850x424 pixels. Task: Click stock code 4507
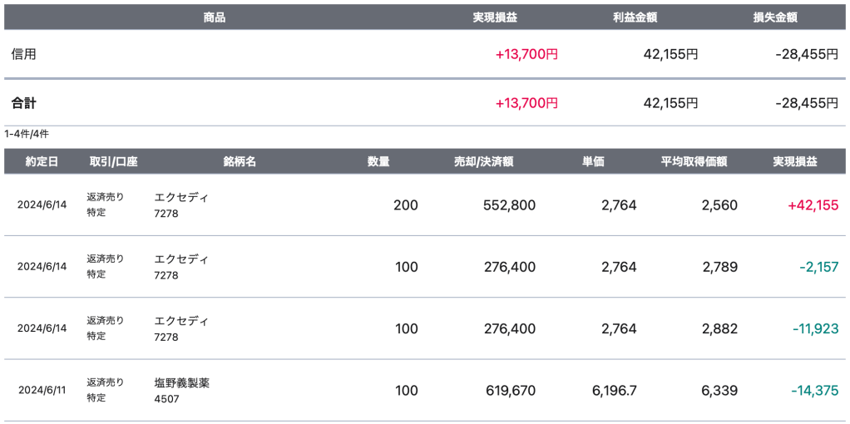click(166, 399)
